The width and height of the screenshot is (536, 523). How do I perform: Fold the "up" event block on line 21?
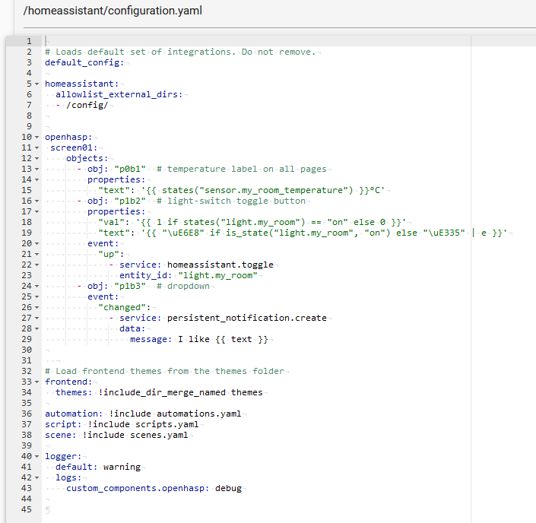pos(36,254)
